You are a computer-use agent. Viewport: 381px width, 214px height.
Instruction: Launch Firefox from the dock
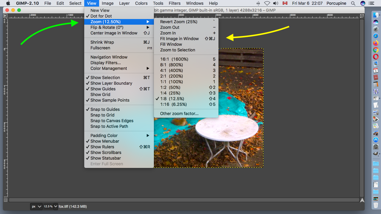point(376,43)
